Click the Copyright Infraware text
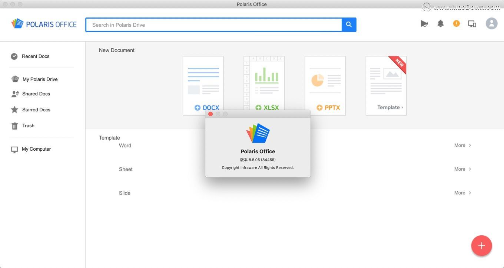Screen dimensions: 504x268 tap(258, 168)
